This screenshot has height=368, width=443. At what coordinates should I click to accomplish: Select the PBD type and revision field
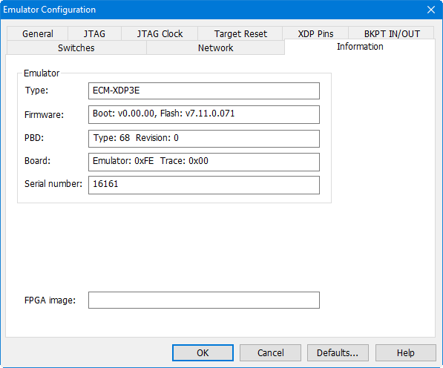[204, 139]
